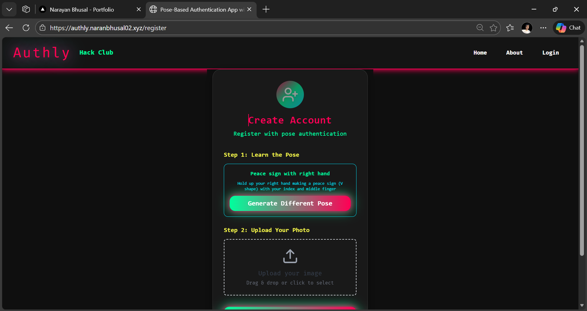Click the Generate Different Pose button
The height and width of the screenshot is (311, 587).
click(290, 203)
